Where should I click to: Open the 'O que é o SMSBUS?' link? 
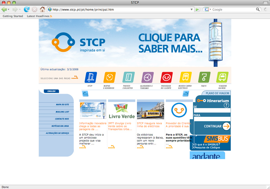pyautogui.click(x=207, y=144)
